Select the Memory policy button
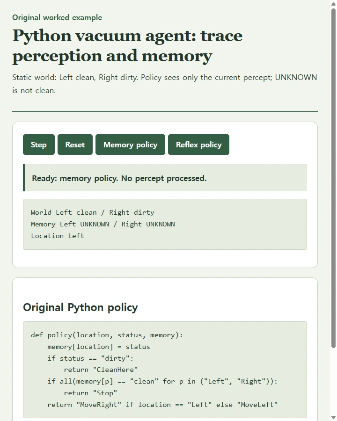The width and height of the screenshot is (337, 421). tap(130, 145)
